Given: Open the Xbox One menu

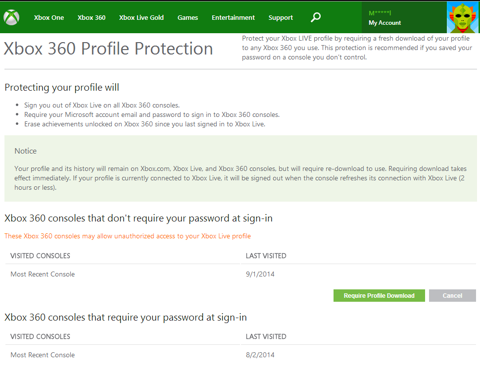Looking at the screenshot, I should pos(49,18).
